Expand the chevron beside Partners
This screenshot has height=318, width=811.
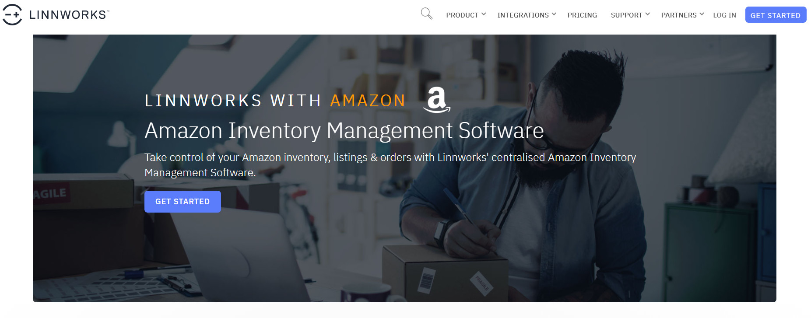point(702,14)
